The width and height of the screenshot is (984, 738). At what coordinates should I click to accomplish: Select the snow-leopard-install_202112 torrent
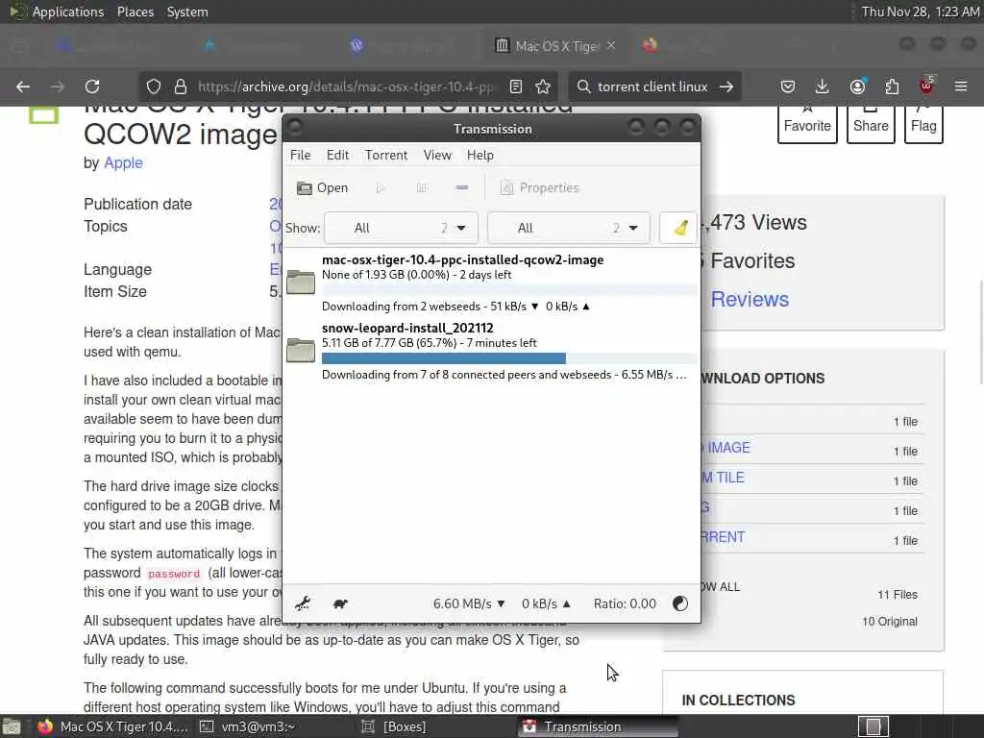(491, 352)
